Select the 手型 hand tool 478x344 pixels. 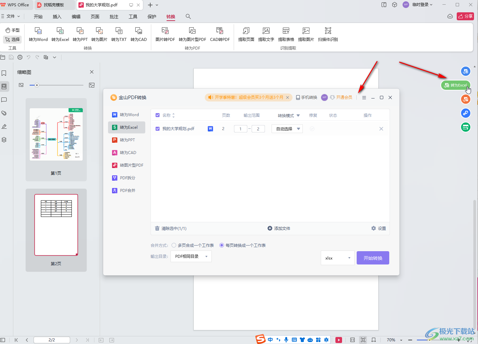click(x=12, y=30)
